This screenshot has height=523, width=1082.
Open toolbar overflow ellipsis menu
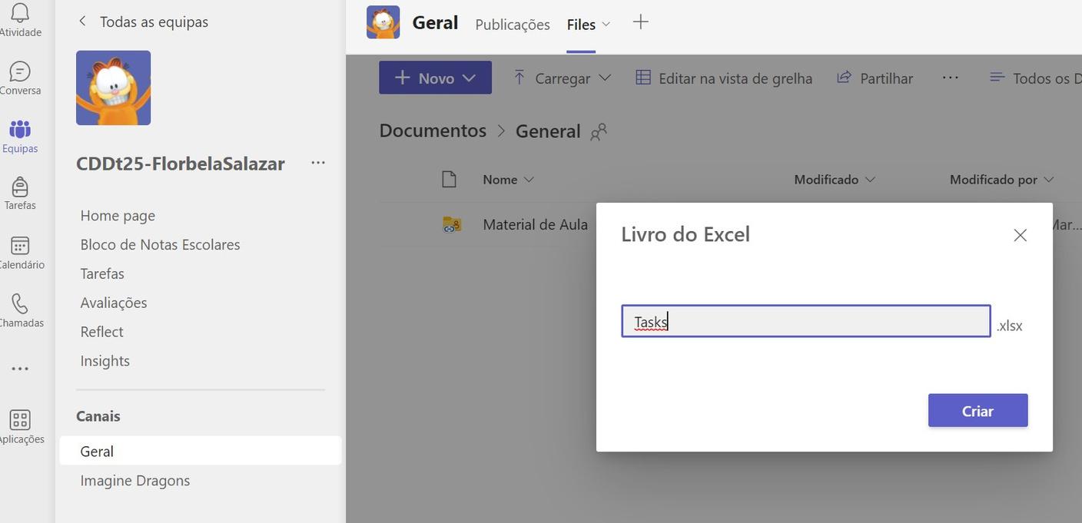[x=951, y=78]
